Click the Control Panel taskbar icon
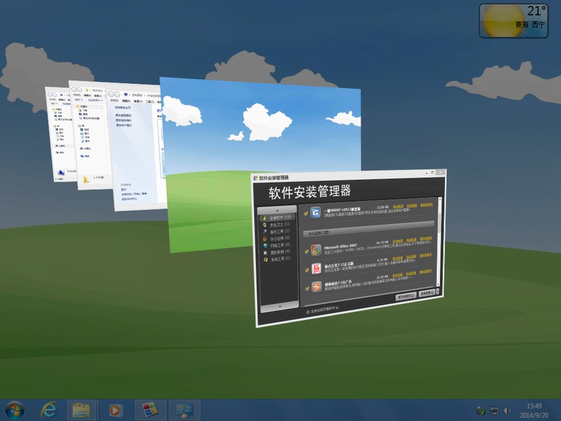Image resolution: width=561 pixels, height=421 pixels. point(184,410)
